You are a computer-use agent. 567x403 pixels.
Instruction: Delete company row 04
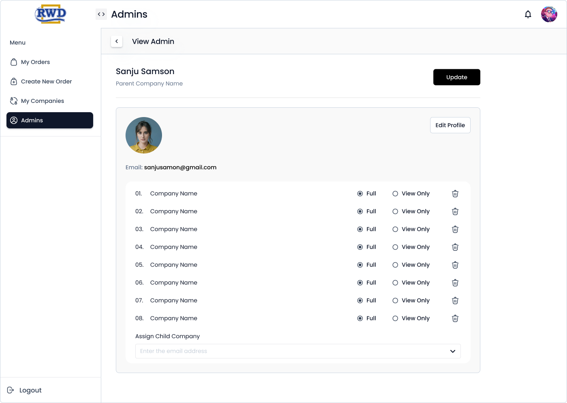click(x=455, y=247)
